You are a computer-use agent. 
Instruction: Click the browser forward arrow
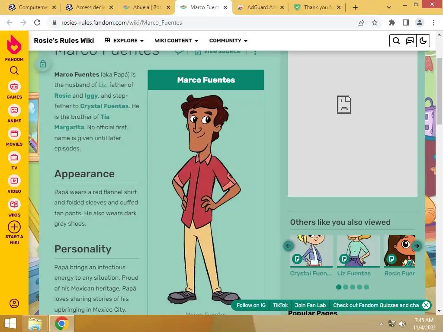coord(23,22)
